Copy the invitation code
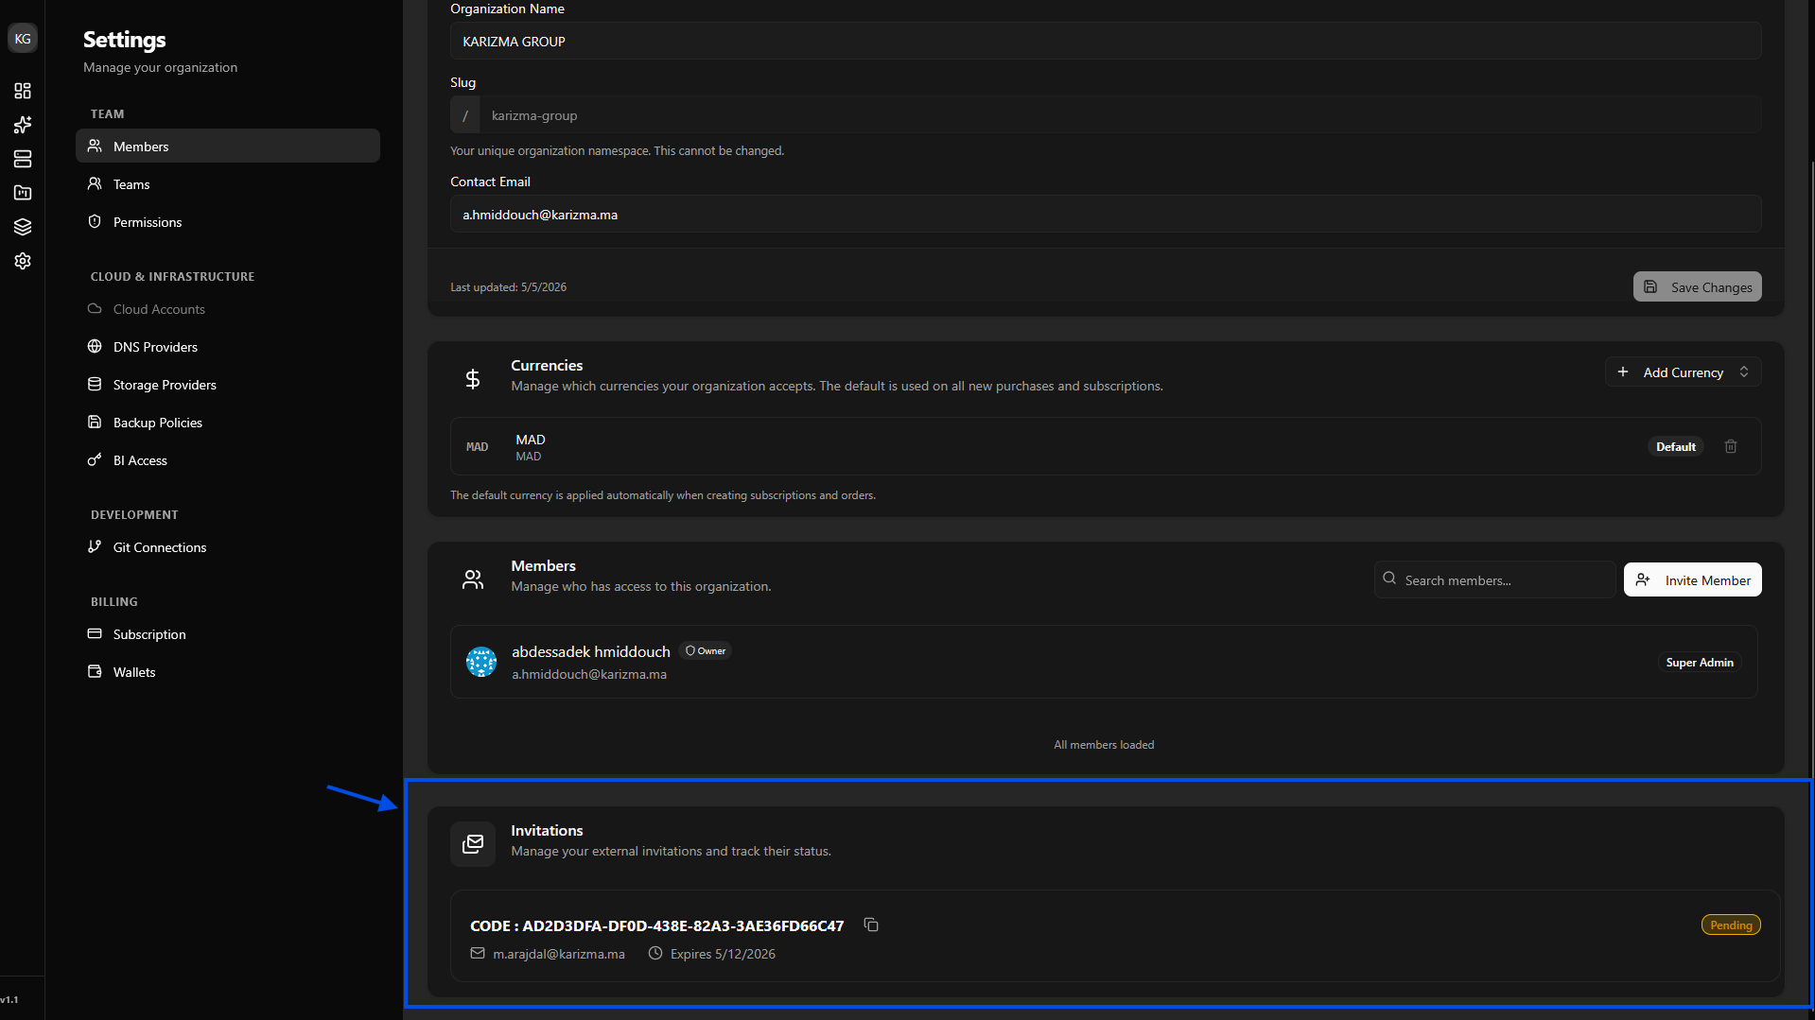The width and height of the screenshot is (1815, 1020). 871,925
